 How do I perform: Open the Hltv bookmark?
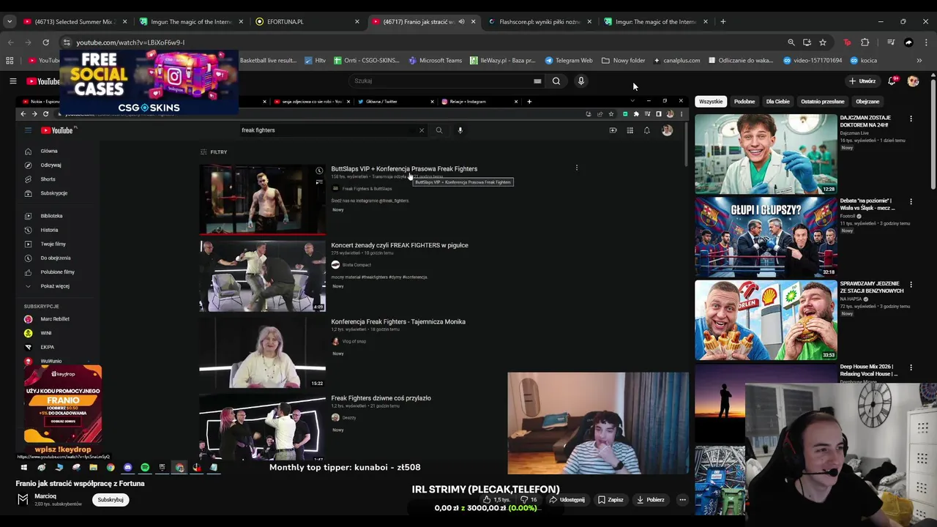coord(316,61)
